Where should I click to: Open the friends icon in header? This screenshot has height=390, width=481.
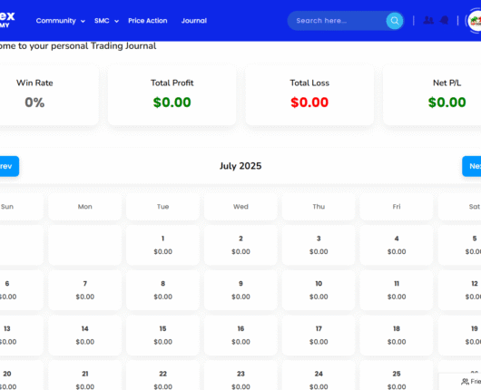(428, 21)
